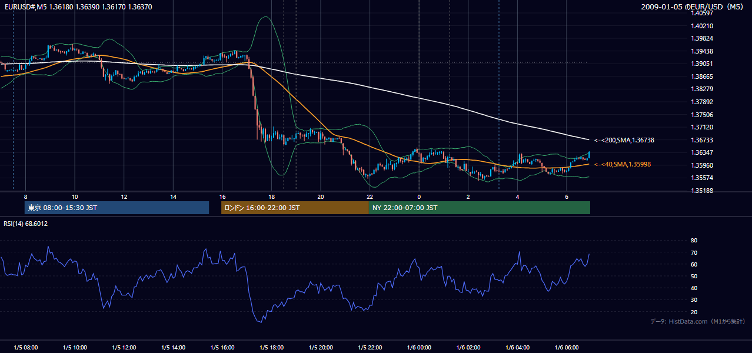752x353 pixels.
Task: Click price axis value 1.35188
Action: point(702,191)
